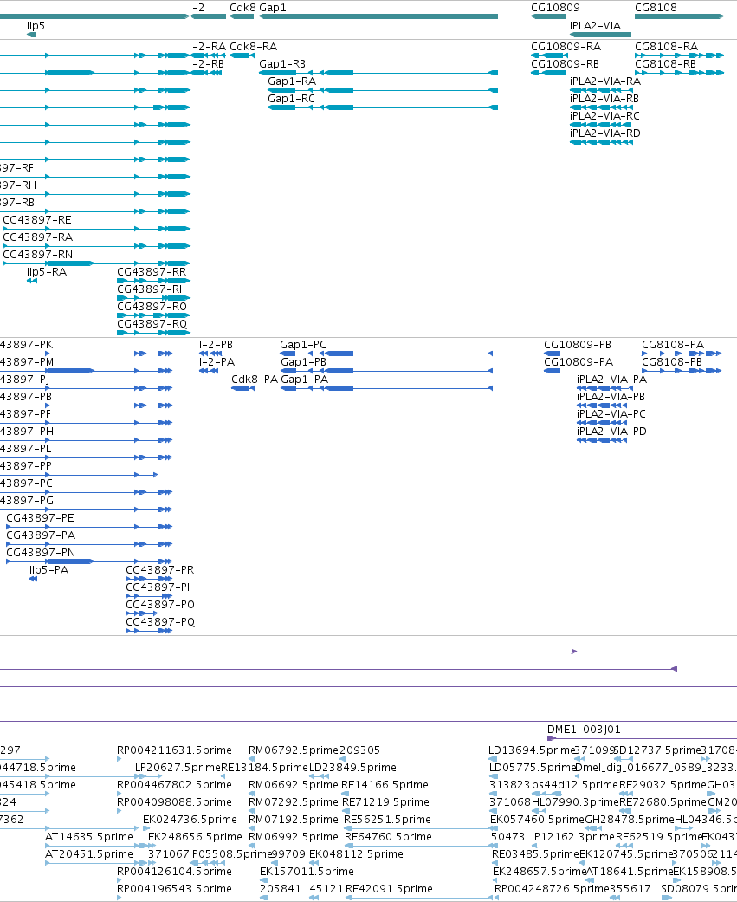Click the CG43897-RN transcript label
Screen dimensions: 737x902
(38, 254)
